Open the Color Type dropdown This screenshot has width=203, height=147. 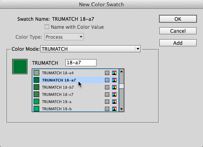(64, 37)
